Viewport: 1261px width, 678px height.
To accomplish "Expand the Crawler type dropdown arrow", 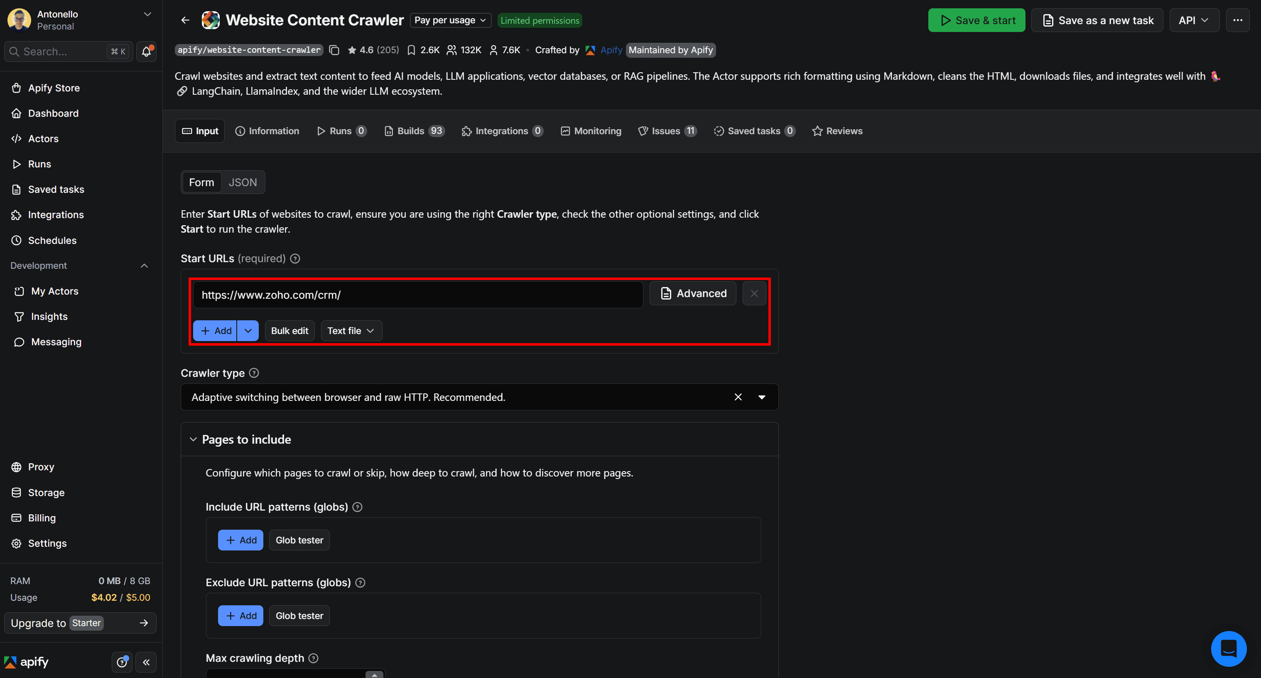I will [761, 397].
